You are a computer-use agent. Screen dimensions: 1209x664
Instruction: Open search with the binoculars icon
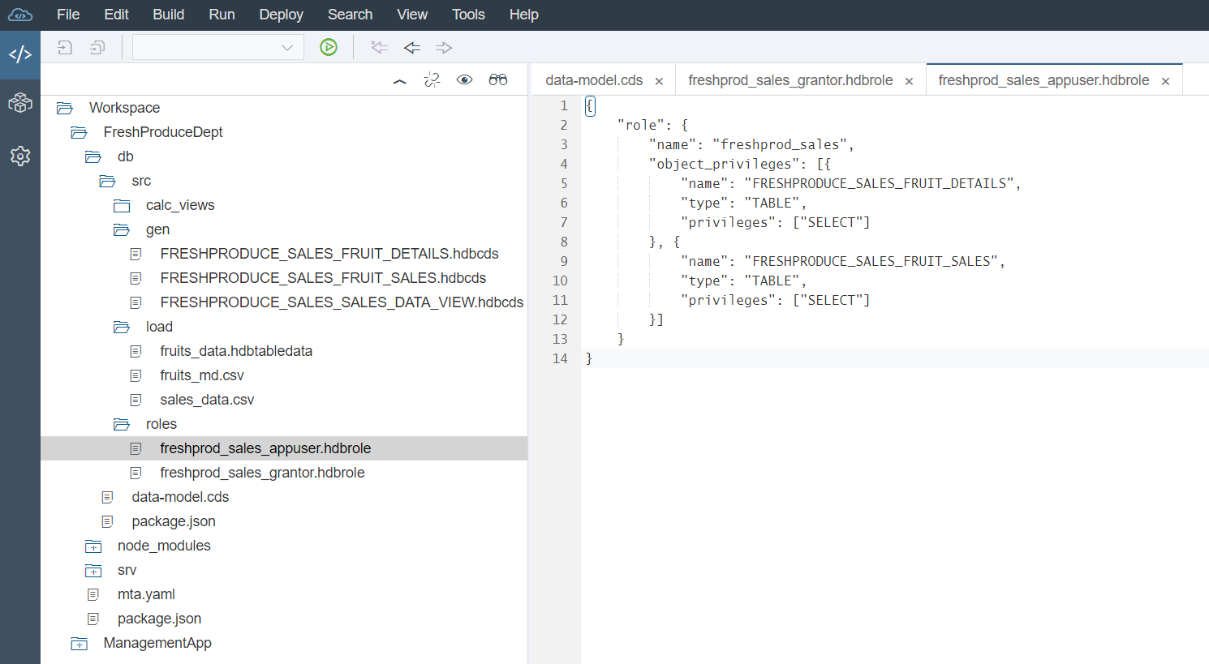(x=498, y=80)
